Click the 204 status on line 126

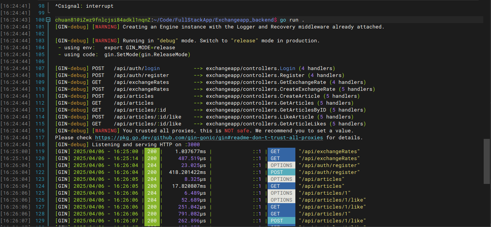click(152, 200)
